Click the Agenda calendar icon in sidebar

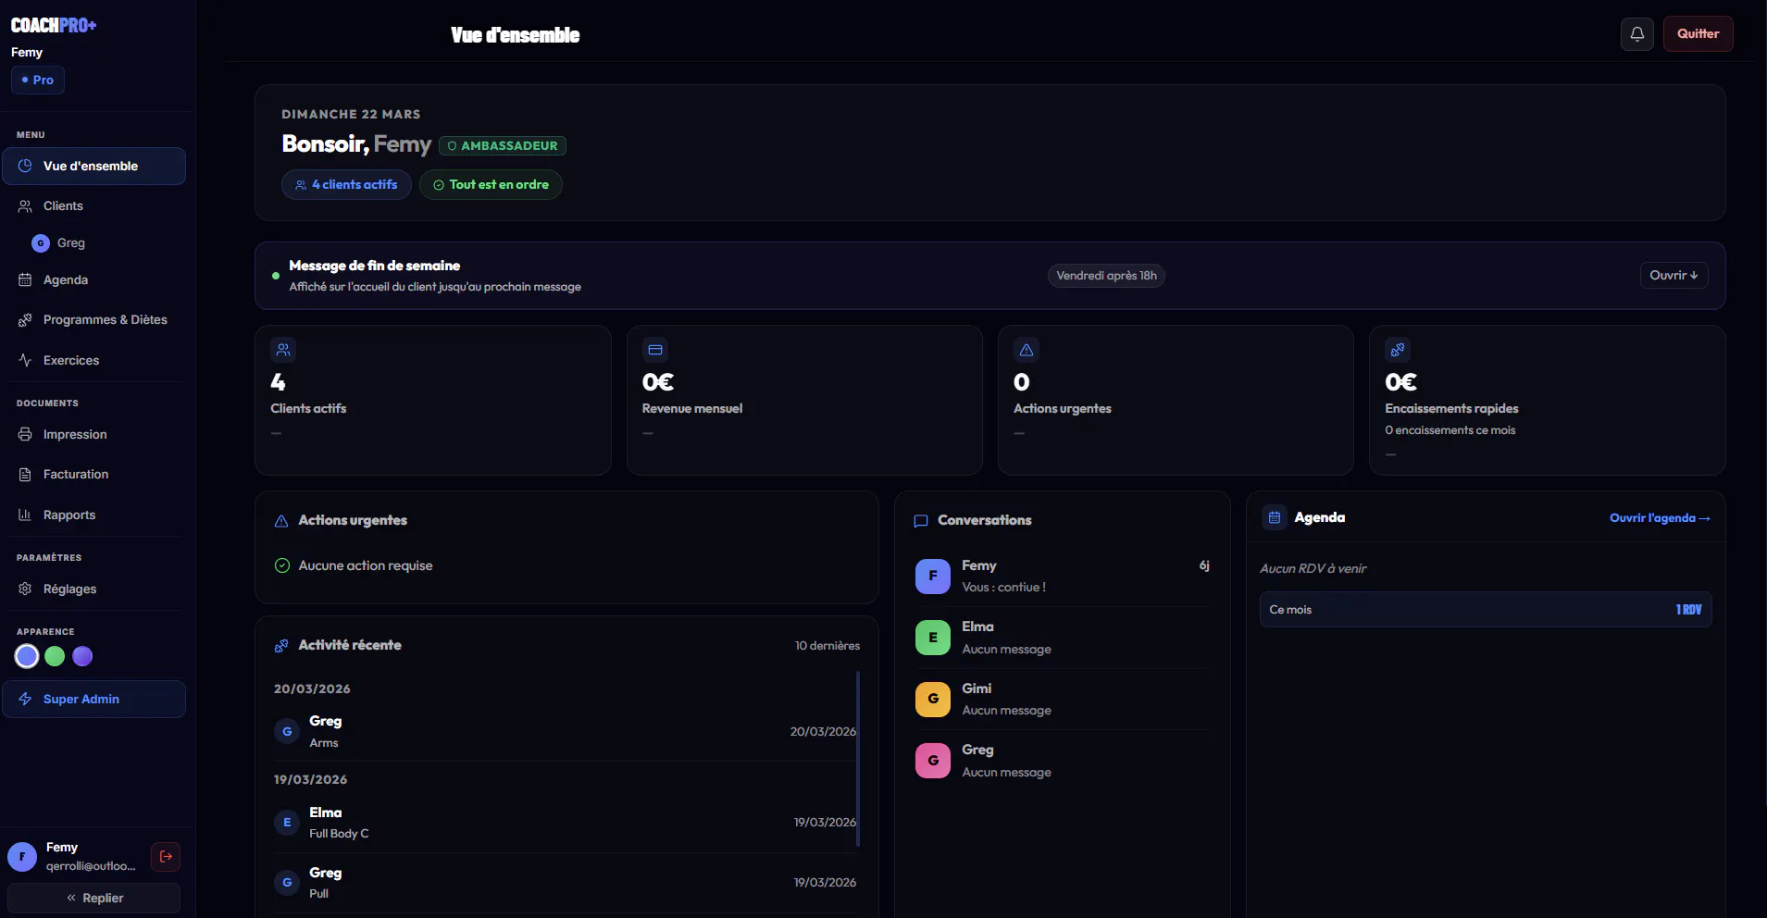(25, 280)
